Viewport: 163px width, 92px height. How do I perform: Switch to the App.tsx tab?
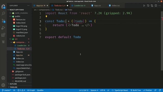(x=40, y=6)
